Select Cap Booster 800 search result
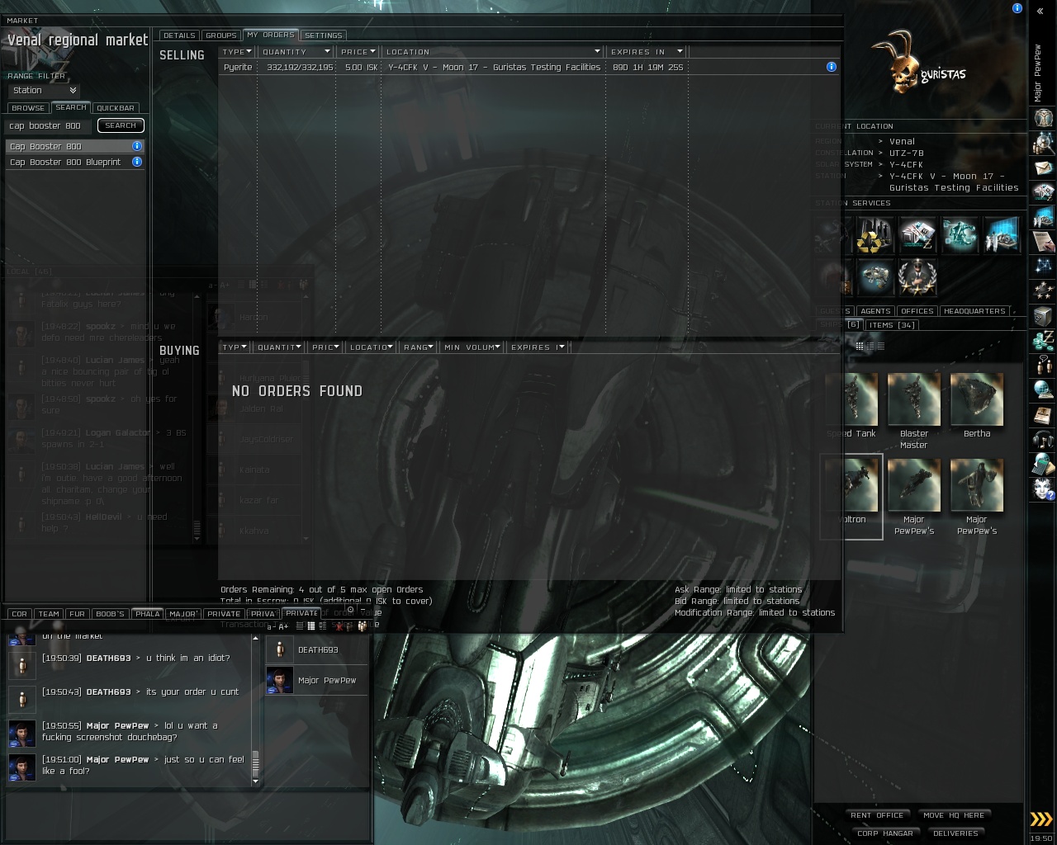 [75, 146]
